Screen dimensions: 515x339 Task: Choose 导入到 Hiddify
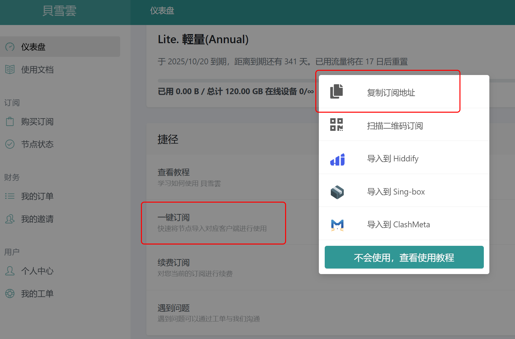404,158
